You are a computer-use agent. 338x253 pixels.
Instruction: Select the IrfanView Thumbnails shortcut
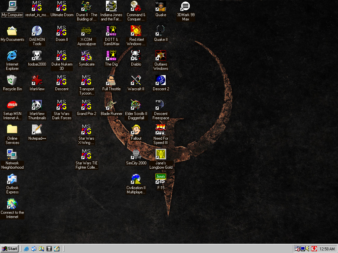pyautogui.click(x=37, y=105)
